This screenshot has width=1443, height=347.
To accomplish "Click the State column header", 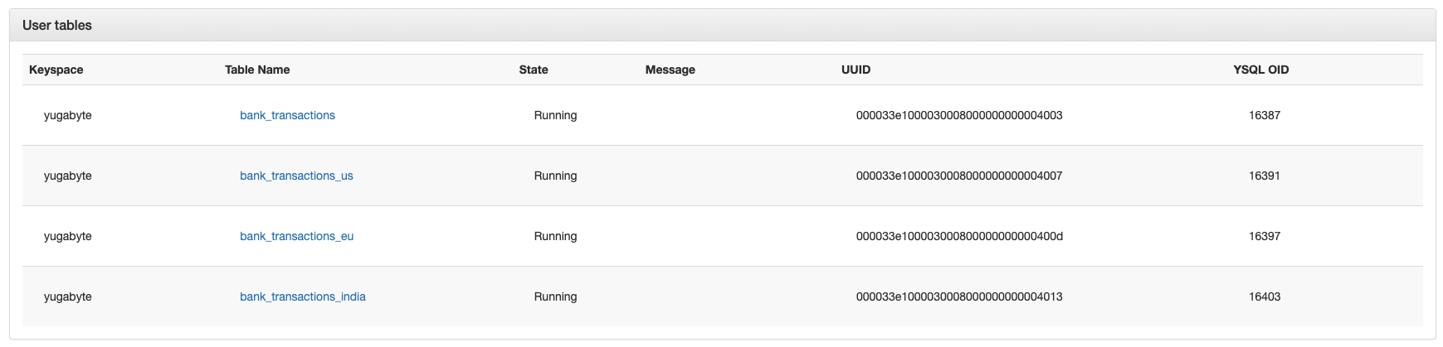I will click(534, 70).
